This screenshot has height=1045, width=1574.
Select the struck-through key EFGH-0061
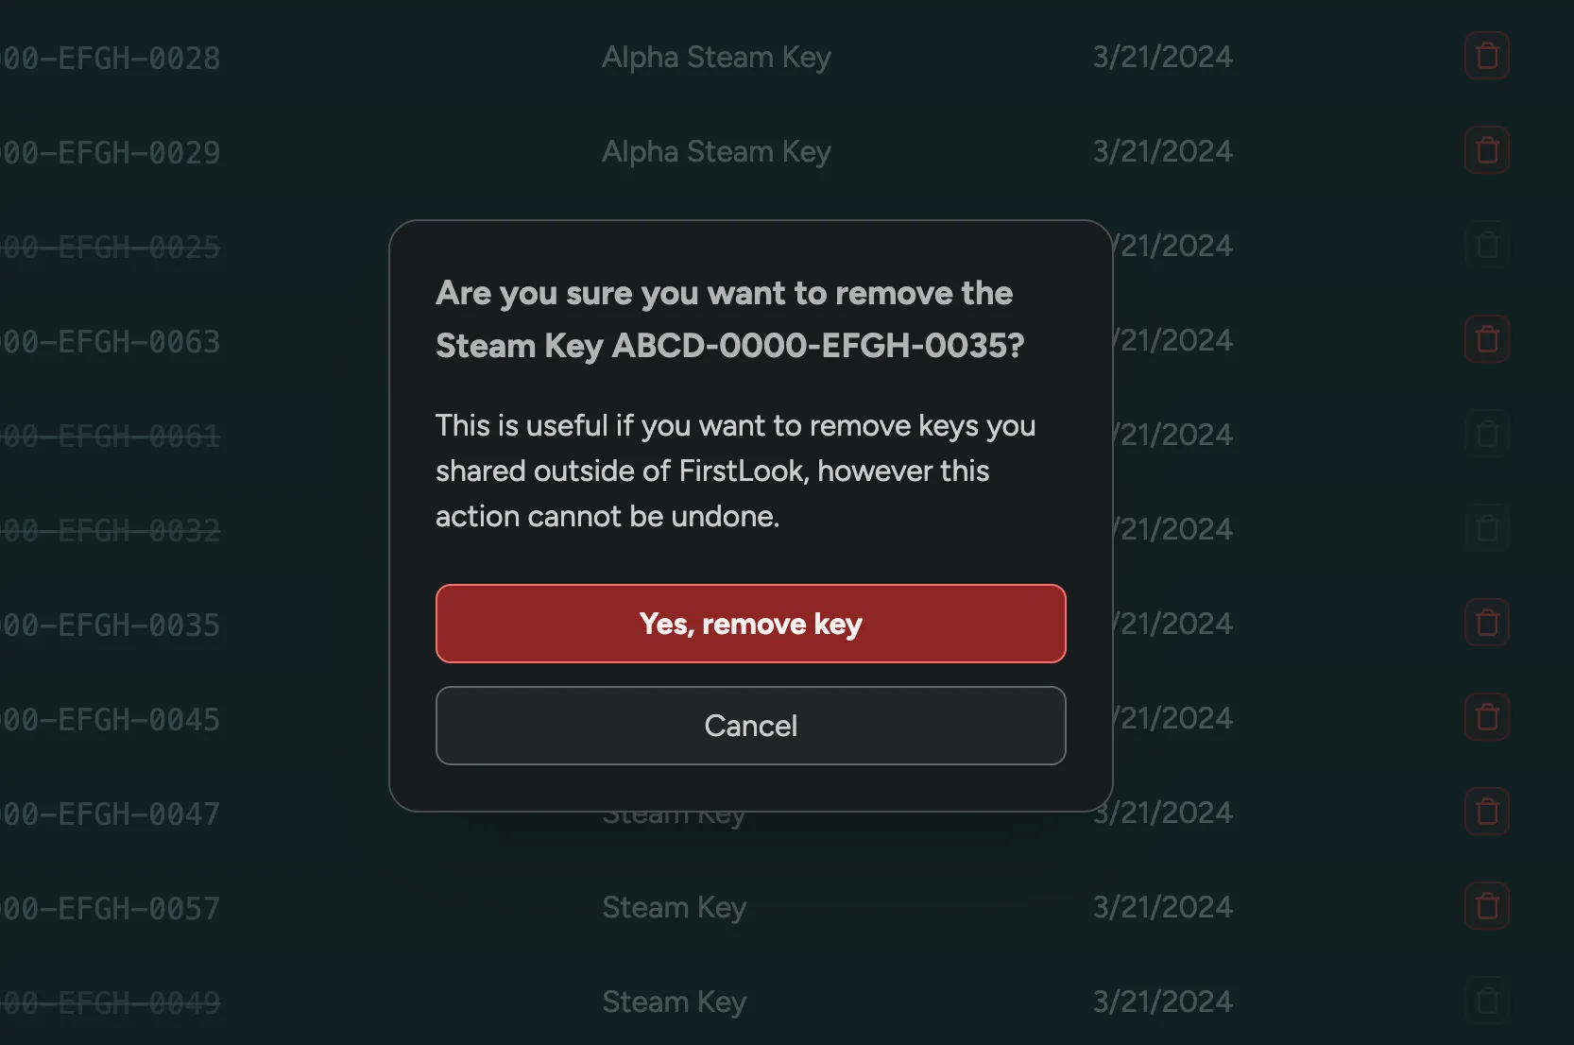click(x=110, y=436)
